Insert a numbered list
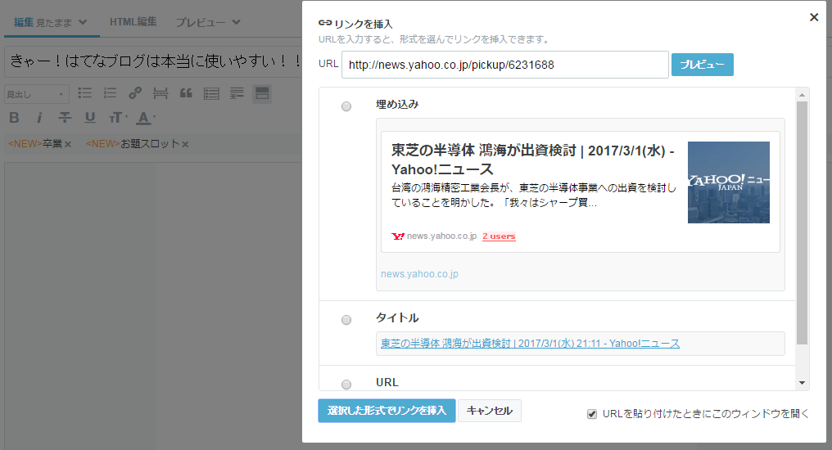Screen dimensions: 832x450 coord(110,93)
